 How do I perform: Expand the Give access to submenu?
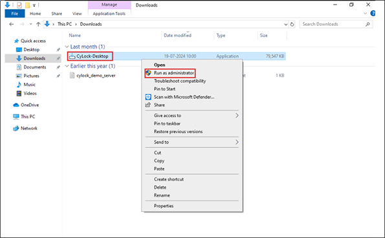coord(237,115)
